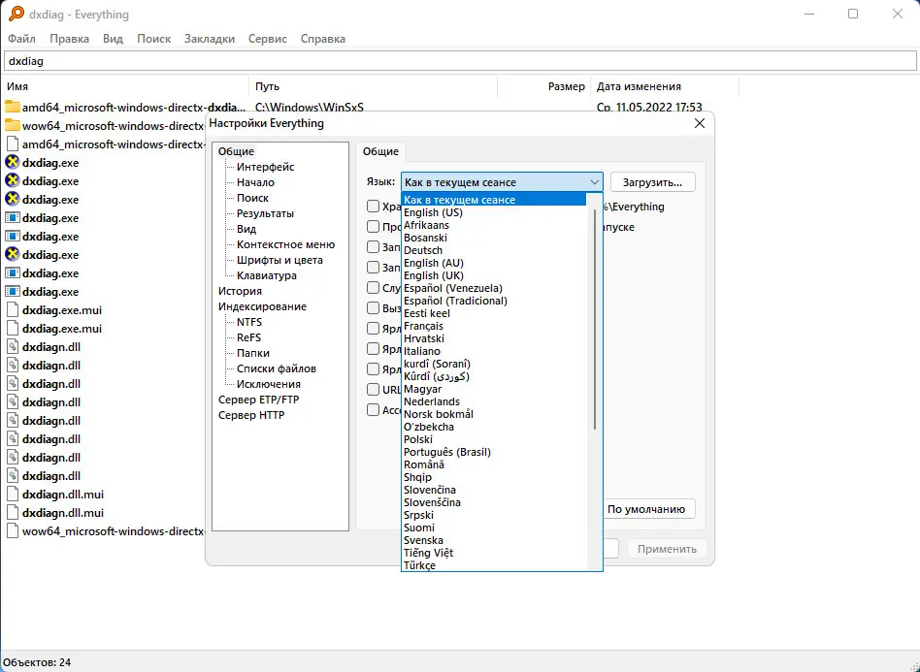Open the Вид menu in menu bar
This screenshot has width=920, height=672.
(113, 39)
